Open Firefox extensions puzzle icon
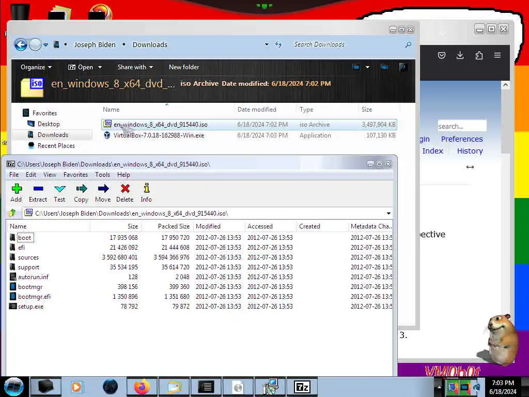The width and height of the screenshot is (529, 397). coord(479,55)
